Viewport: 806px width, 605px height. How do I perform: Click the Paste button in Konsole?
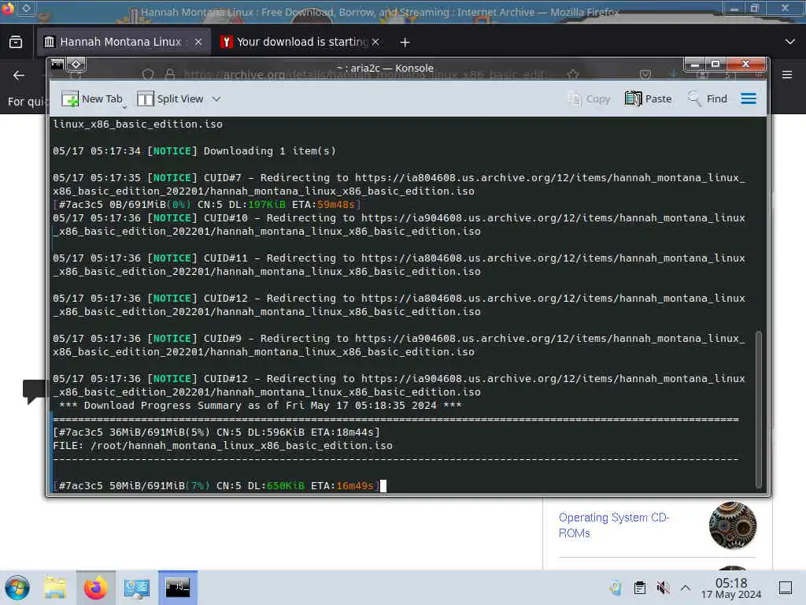(x=648, y=98)
